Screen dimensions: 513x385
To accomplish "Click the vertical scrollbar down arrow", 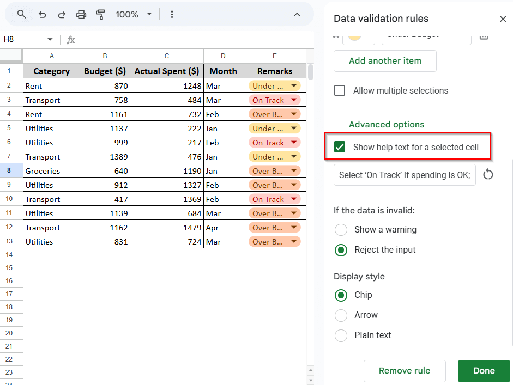I will [311, 381].
